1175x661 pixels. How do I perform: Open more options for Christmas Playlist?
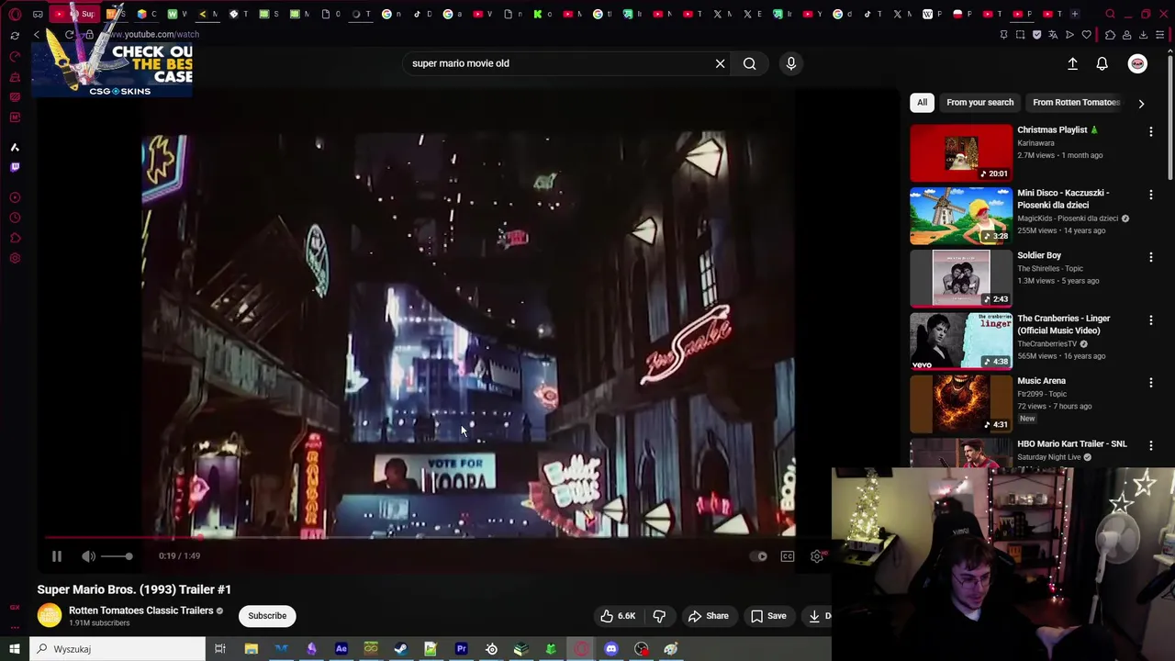(x=1151, y=132)
